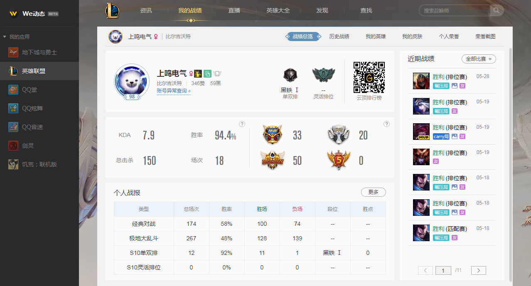
Task: Click the SVP badge icon
Action: pos(339,135)
